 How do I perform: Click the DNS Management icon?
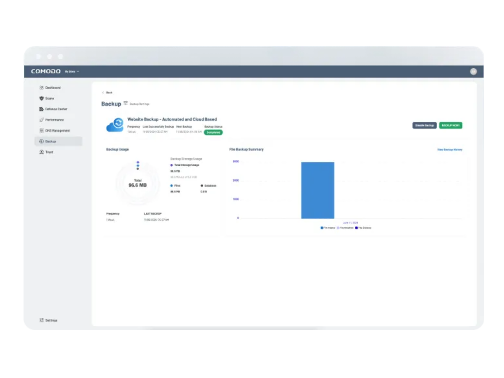click(42, 131)
